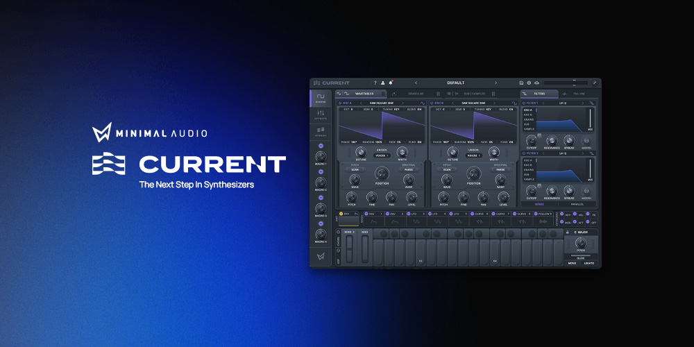The height and width of the screenshot is (347, 694).
Task: Switch to the Wavetables tab
Action: click(x=361, y=94)
